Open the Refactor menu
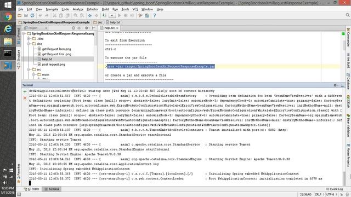This screenshot has width=351, height=197. 93,9
